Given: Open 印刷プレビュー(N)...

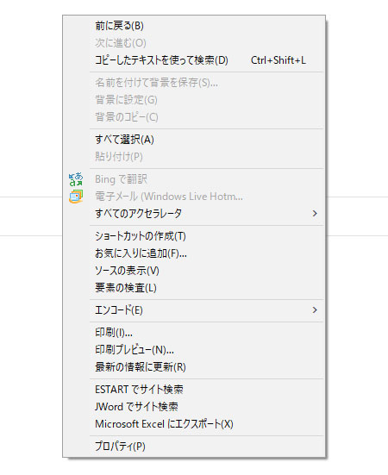Looking at the screenshot, I should coord(194,350).
